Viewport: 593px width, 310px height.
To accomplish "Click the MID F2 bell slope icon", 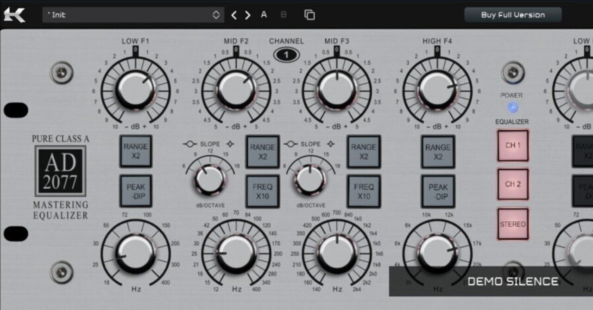I will [191, 144].
